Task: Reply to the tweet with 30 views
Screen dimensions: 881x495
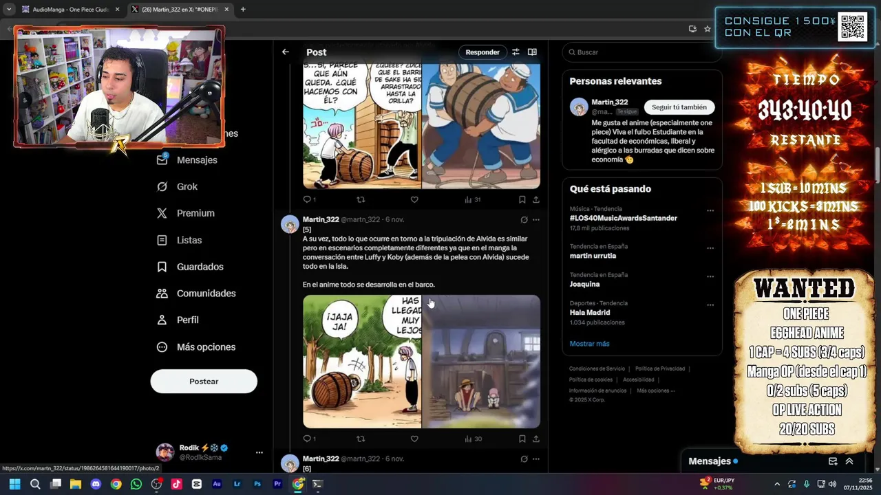Action: tap(309, 439)
